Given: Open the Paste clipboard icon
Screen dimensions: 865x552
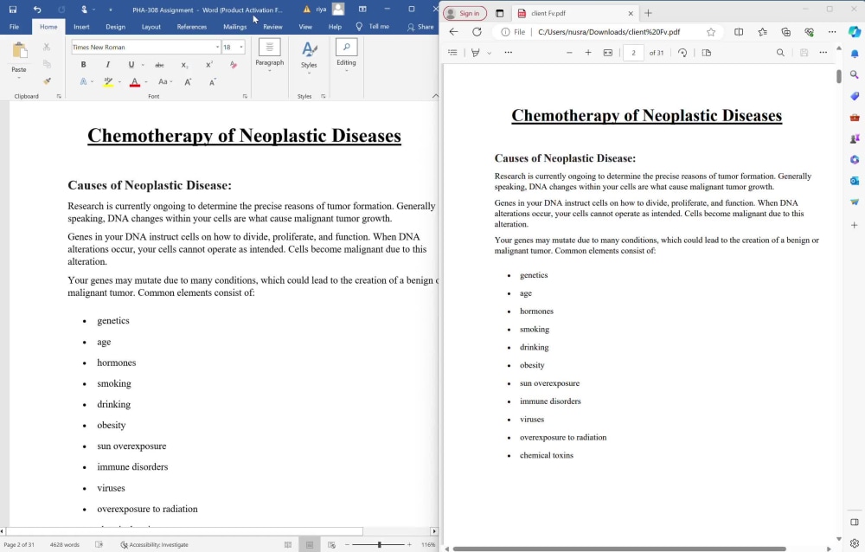Looking at the screenshot, I should [19, 51].
